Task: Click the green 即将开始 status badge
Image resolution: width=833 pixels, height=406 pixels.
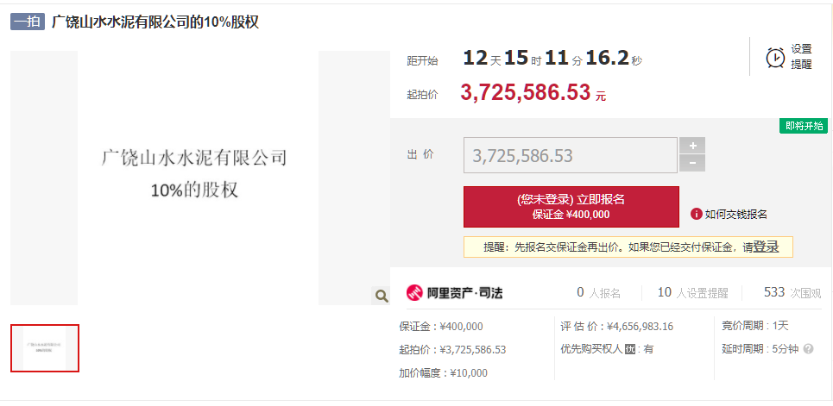Action: tap(804, 126)
